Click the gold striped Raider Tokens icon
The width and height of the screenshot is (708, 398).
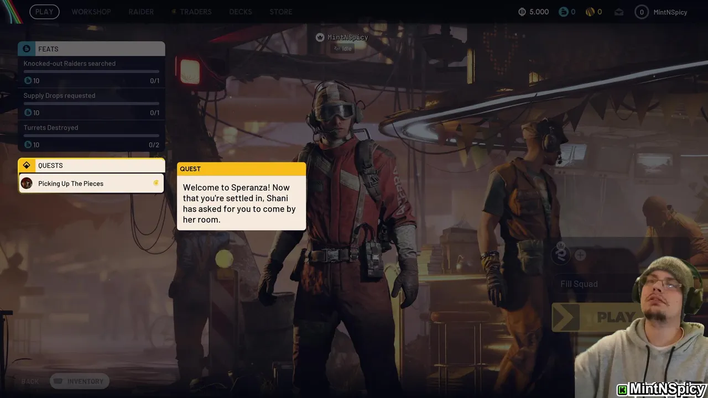click(590, 12)
